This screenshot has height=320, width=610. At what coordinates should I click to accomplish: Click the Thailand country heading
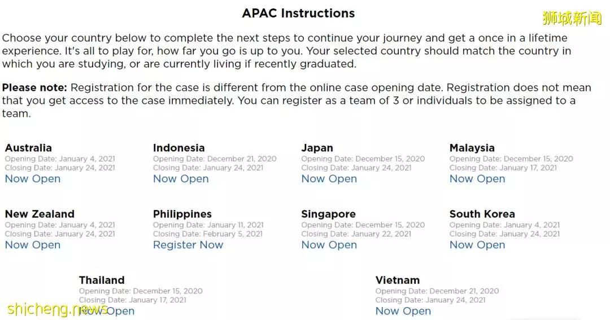pyautogui.click(x=102, y=280)
